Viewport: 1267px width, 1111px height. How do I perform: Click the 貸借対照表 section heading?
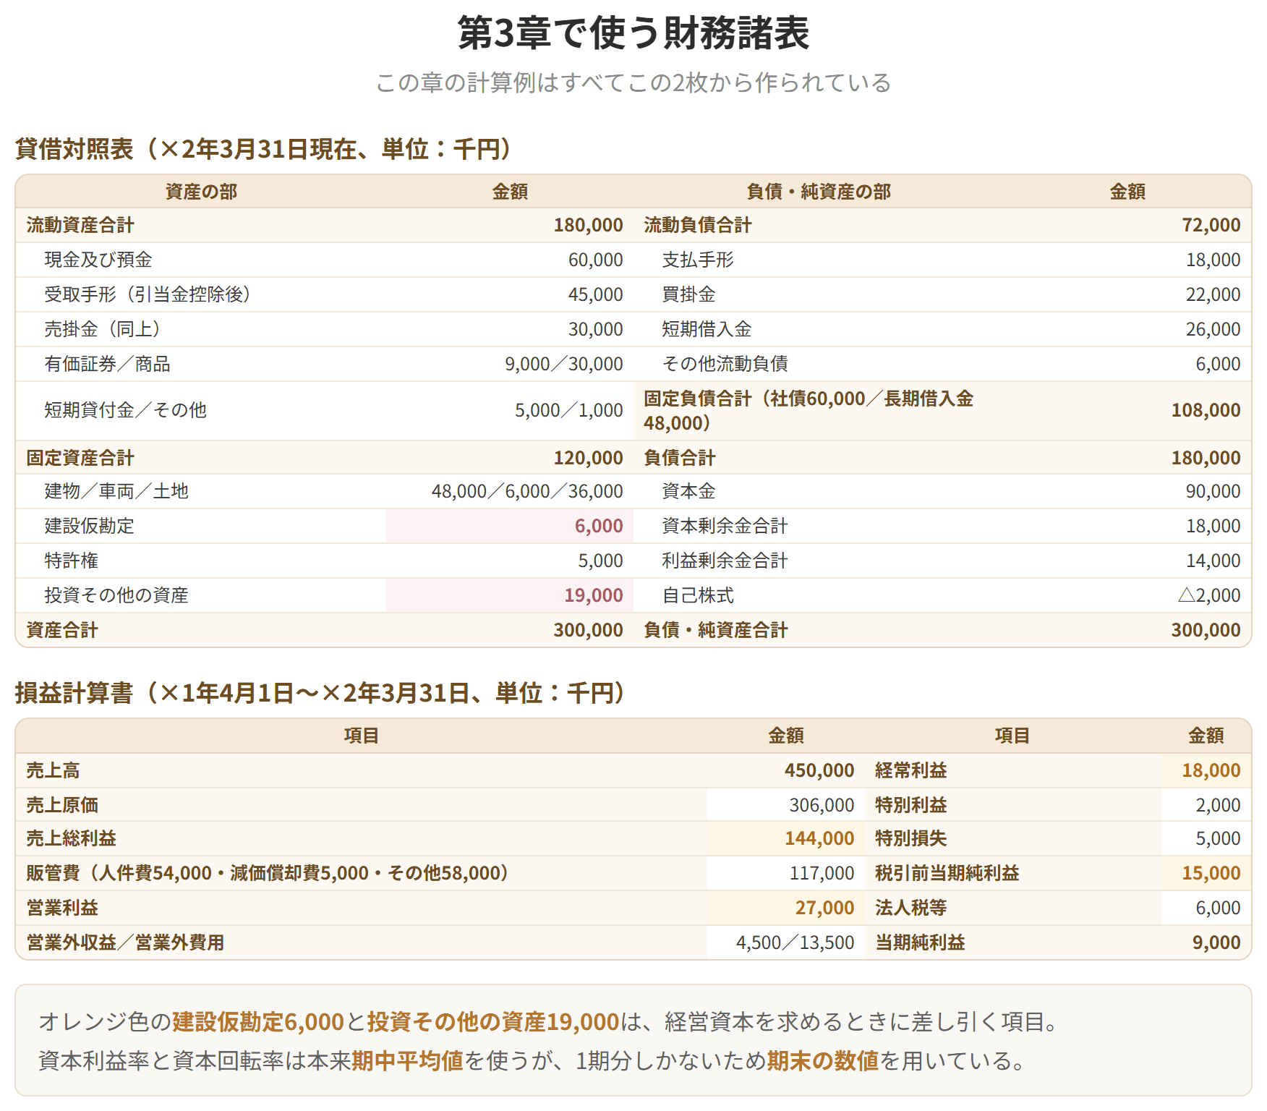pyautogui.click(x=263, y=149)
